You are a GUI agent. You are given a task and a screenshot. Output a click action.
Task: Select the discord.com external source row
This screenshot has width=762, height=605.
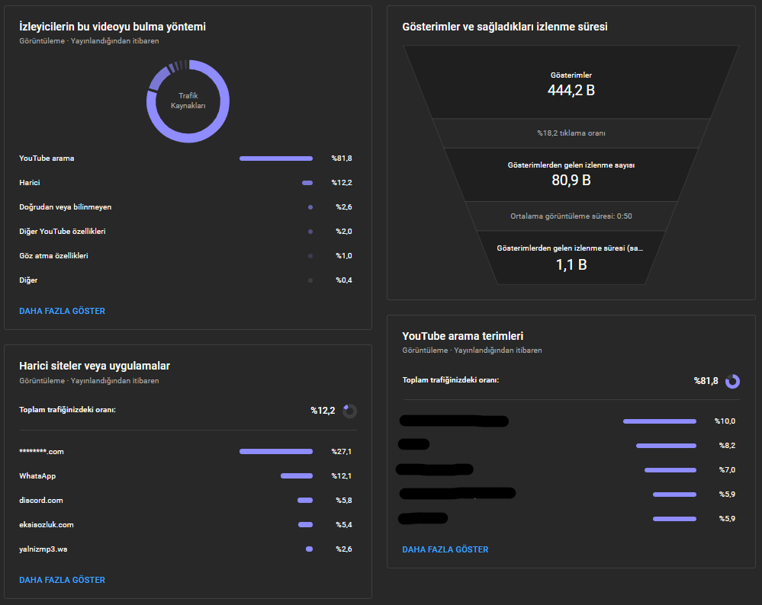185,500
